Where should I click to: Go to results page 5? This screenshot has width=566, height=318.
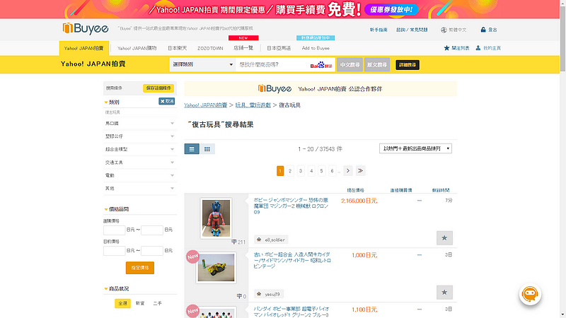(322, 171)
